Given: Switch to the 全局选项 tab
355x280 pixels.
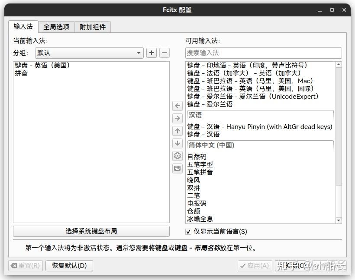Looking at the screenshot, I should (x=57, y=26).
